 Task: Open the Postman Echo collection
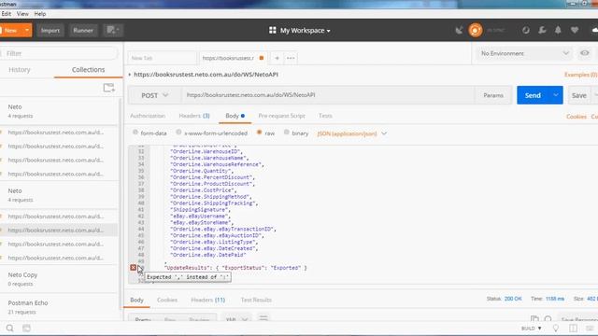[59, 307]
